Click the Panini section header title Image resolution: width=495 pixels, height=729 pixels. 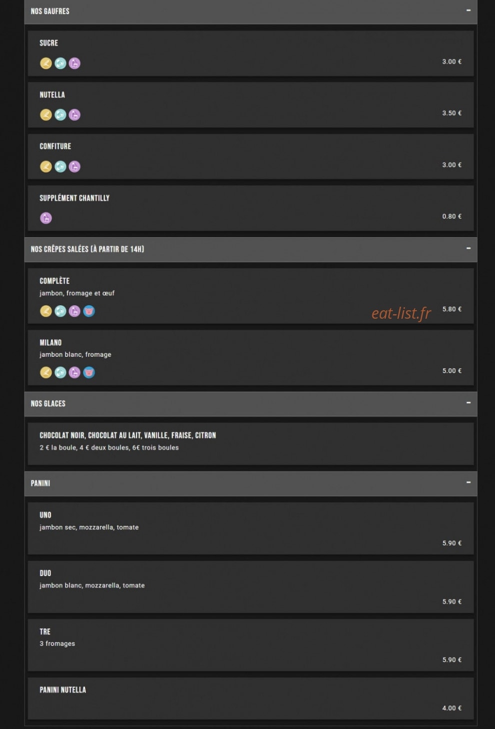click(41, 483)
